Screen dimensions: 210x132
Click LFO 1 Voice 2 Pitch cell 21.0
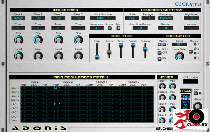[57, 104]
